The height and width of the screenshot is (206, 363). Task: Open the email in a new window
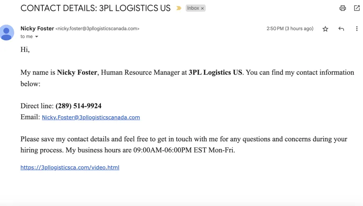(357, 8)
